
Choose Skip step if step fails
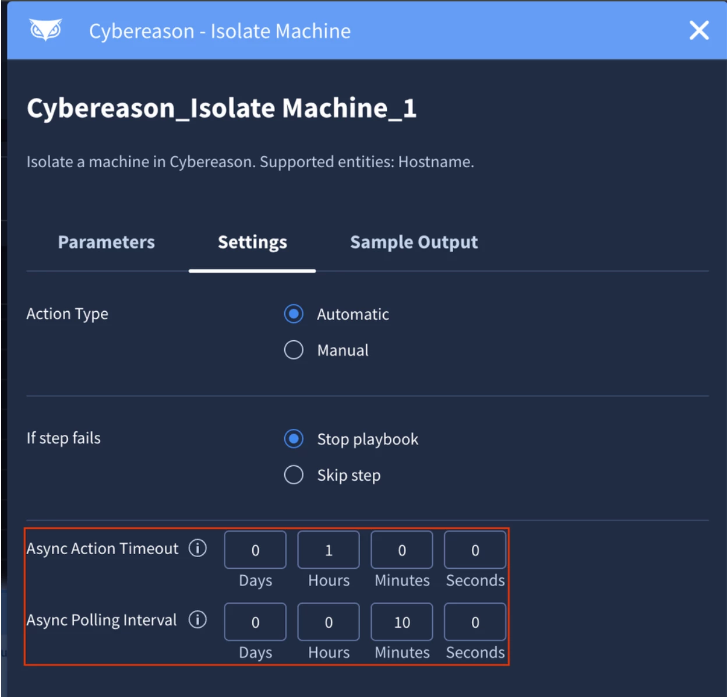(294, 475)
